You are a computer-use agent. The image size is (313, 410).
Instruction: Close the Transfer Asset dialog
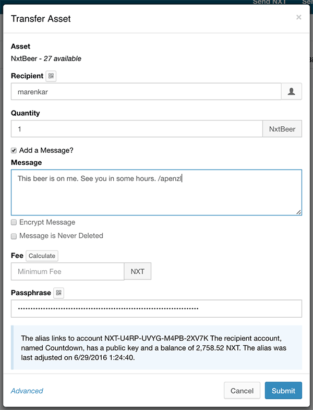click(x=298, y=17)
